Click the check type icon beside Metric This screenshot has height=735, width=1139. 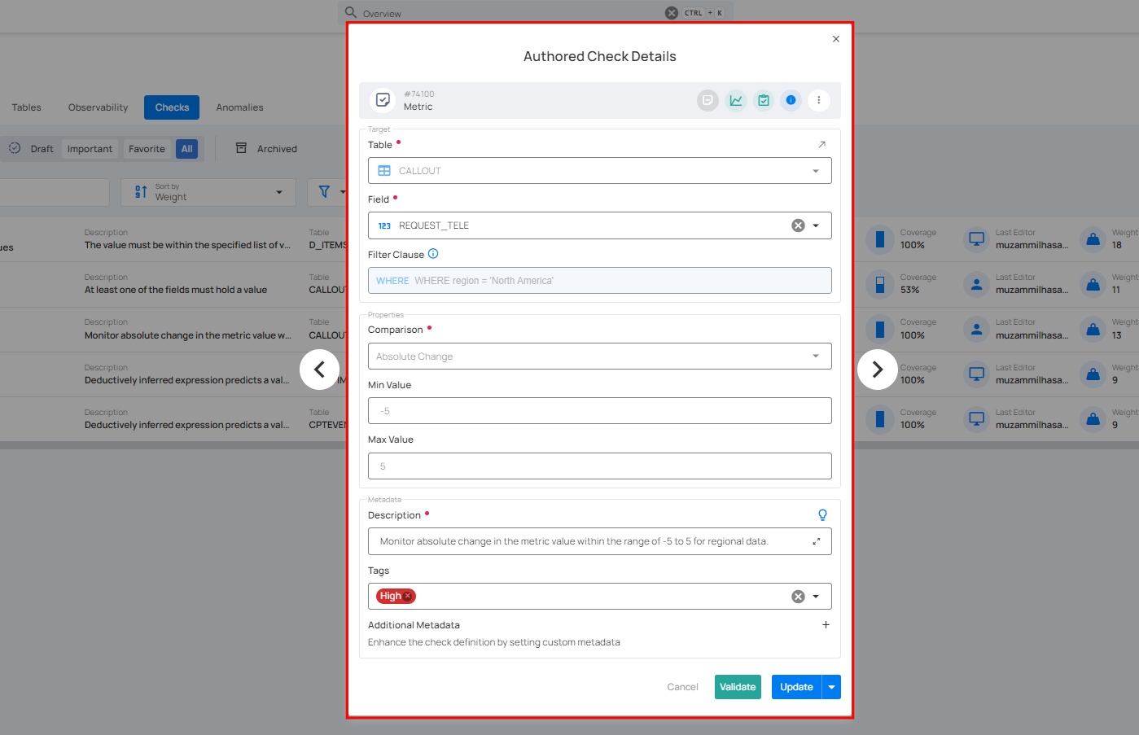[x=383, y=100]
